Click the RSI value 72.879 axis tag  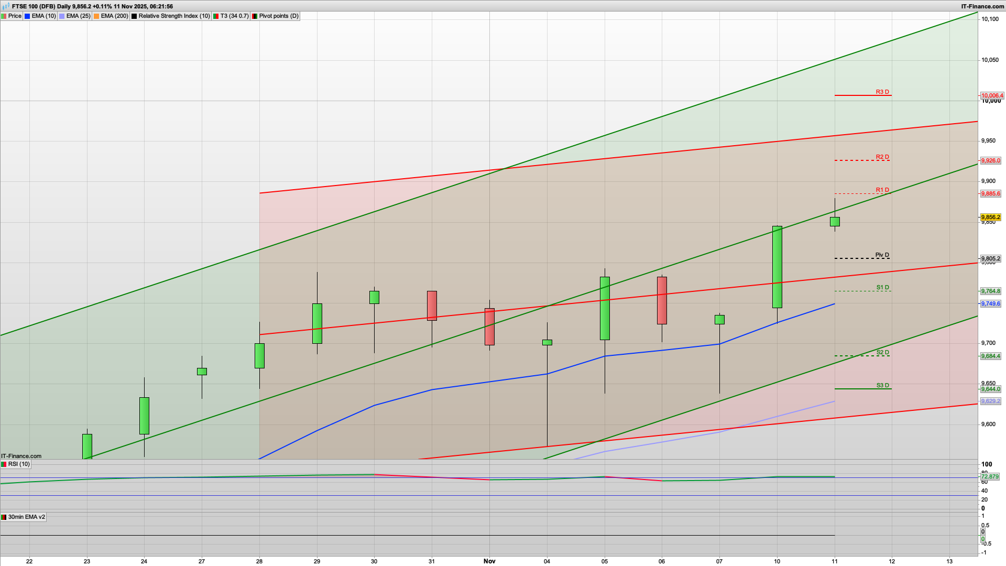[x=990, y=477]
